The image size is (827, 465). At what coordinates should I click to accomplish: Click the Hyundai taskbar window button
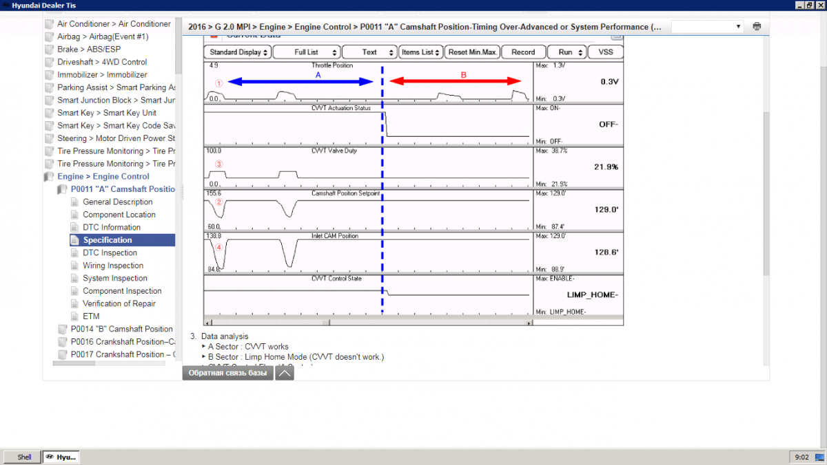(61, 457)
